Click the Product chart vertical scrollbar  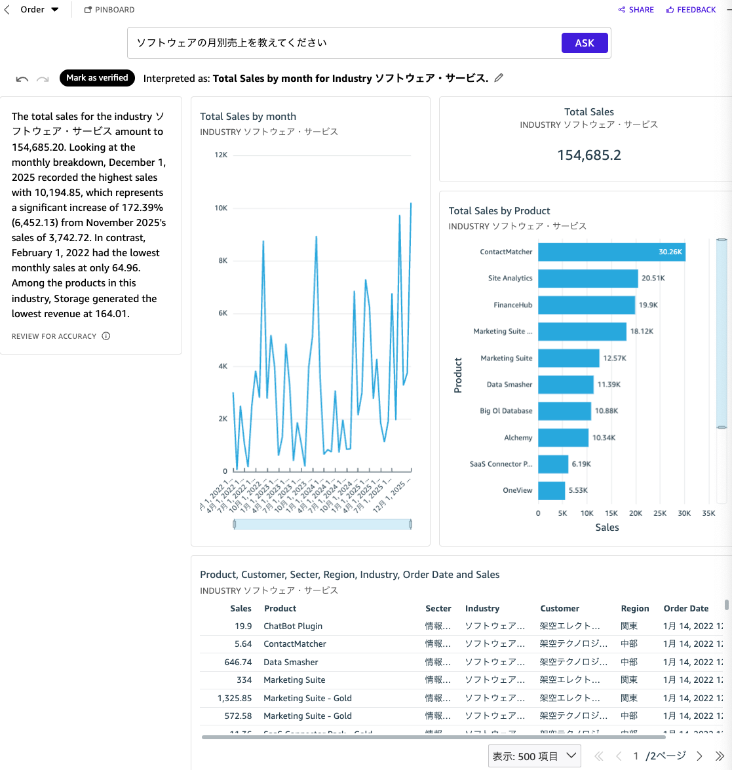point(722,334)
